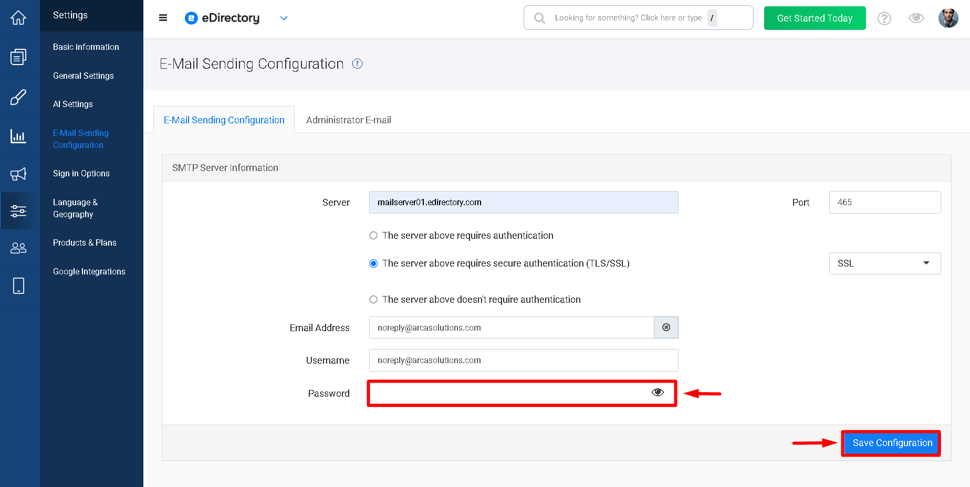The height and width of the screenshot is (487, 970).
Task: Open AI Settings menu item
Action: (x=73, y=104)
